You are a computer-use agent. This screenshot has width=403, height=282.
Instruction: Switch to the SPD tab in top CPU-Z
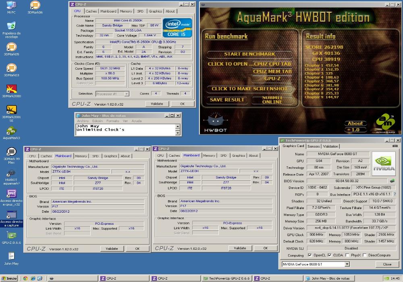pos(140,11)
